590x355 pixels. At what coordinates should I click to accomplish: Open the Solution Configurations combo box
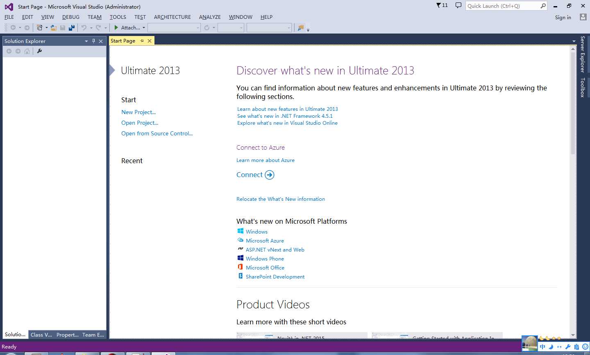174,28
